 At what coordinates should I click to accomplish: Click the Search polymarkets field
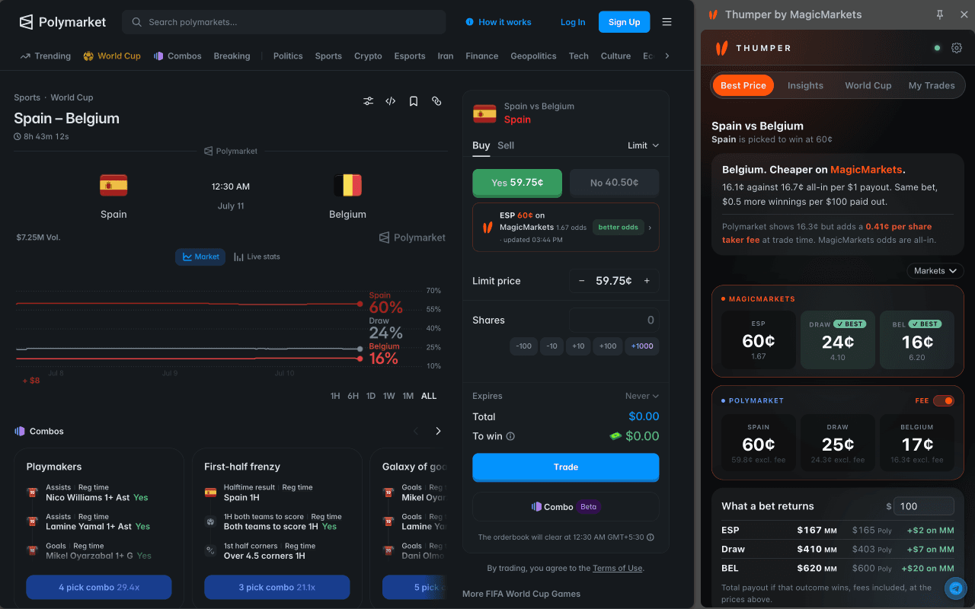[283, 22]
